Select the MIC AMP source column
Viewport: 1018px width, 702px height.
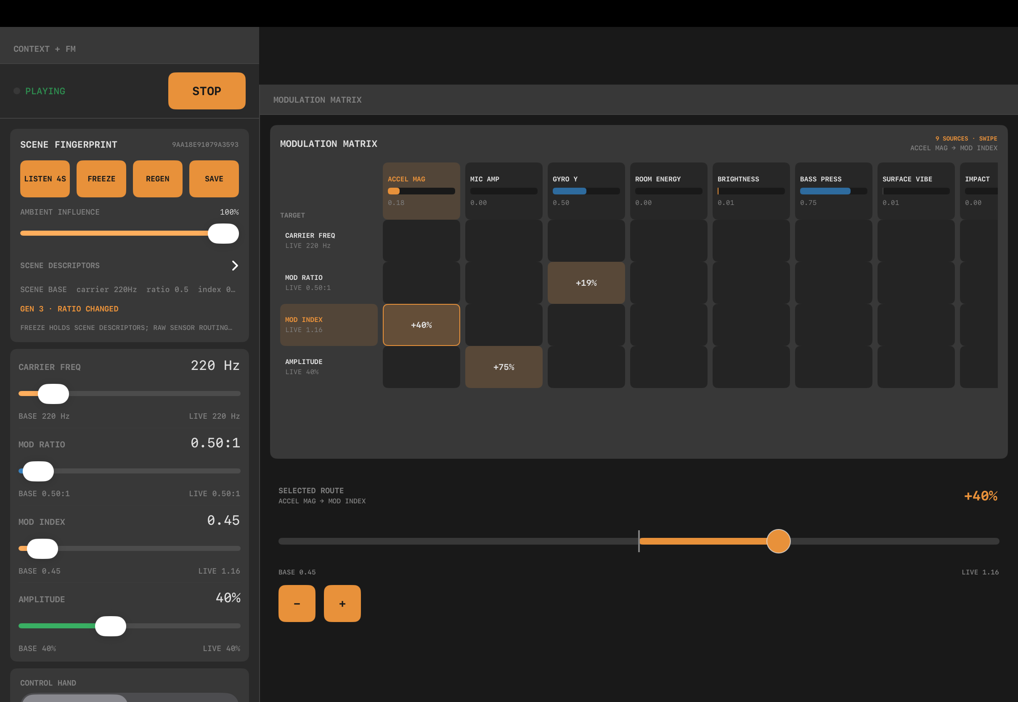(504, 191)
